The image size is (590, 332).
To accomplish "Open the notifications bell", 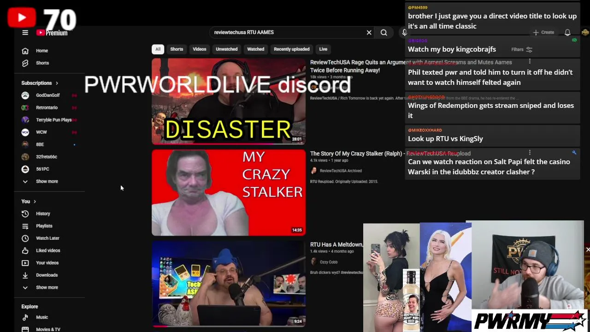I will 567,32.
